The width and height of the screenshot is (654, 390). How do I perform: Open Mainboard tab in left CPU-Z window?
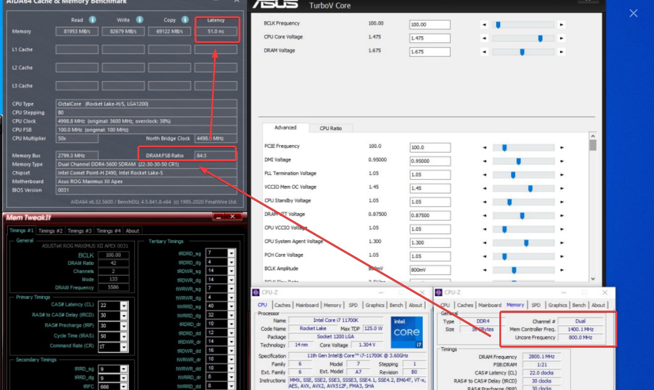(x=307, y=305)
